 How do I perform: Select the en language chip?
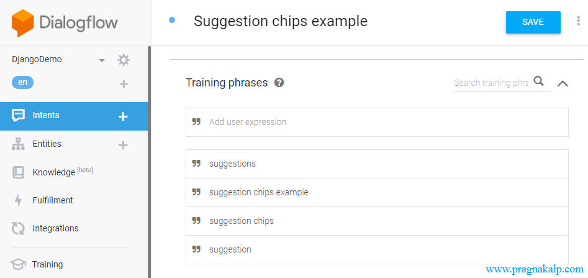22,83
